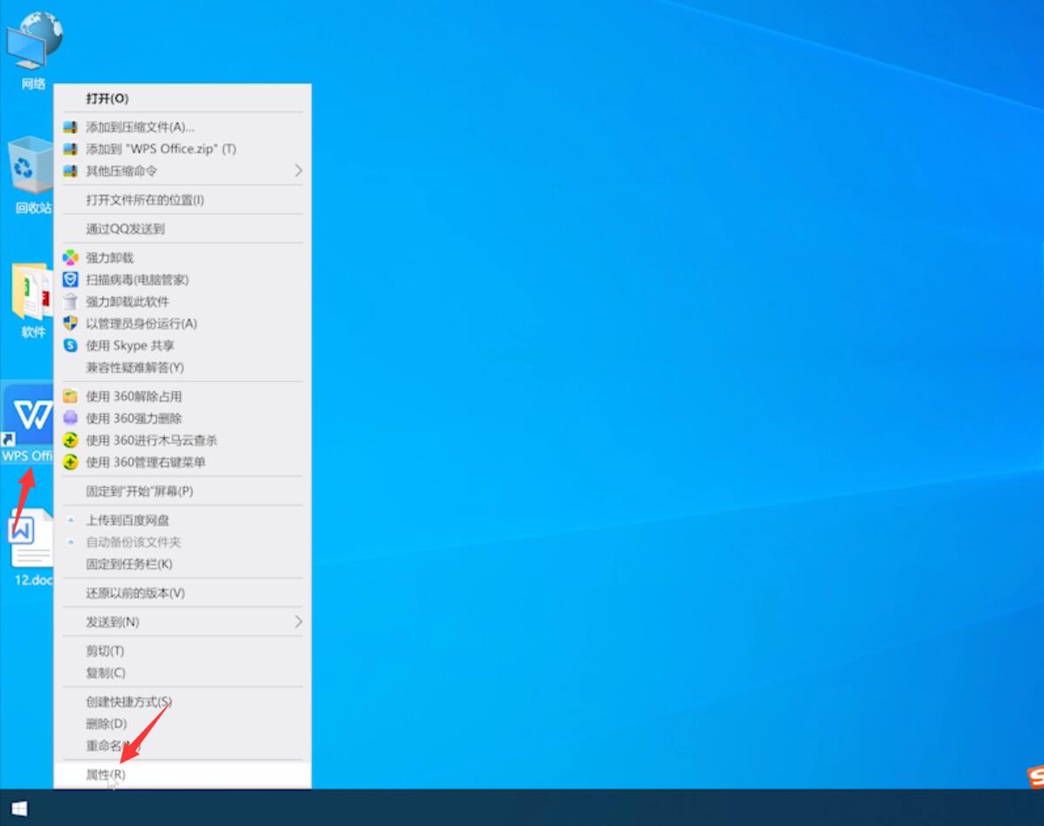The image size is (1044, 826).
Task: Select 创建快捷方式(S) entry
Action: (183, 701)
